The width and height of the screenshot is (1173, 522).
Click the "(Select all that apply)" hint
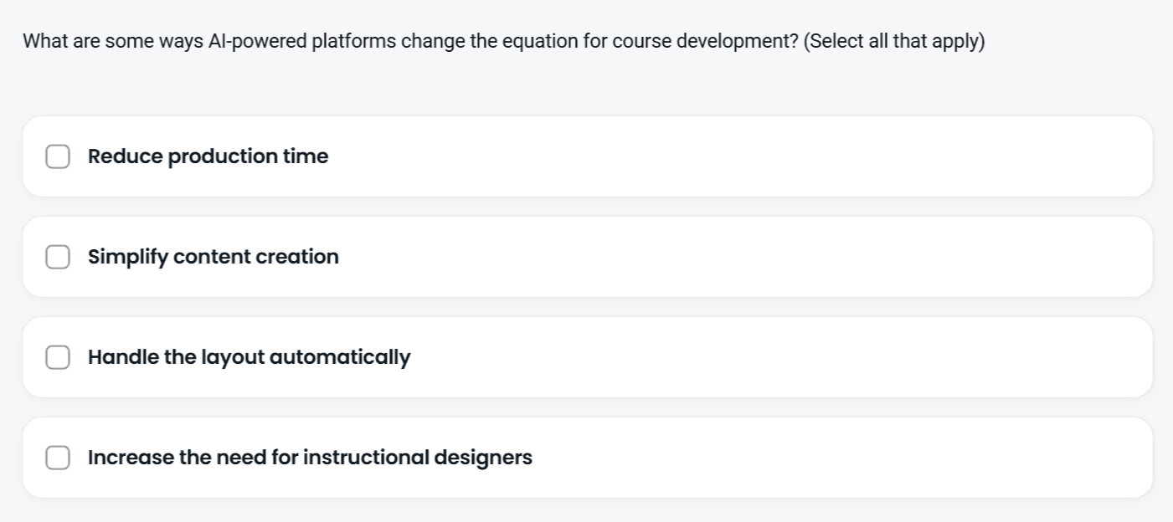point(893,41)
